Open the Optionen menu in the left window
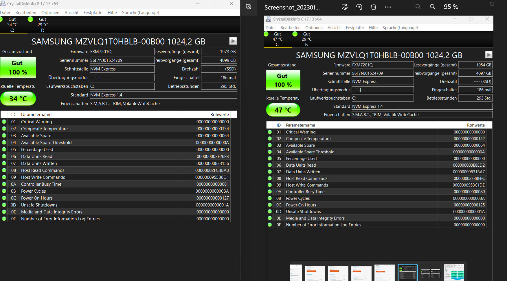 pos(50,13)
